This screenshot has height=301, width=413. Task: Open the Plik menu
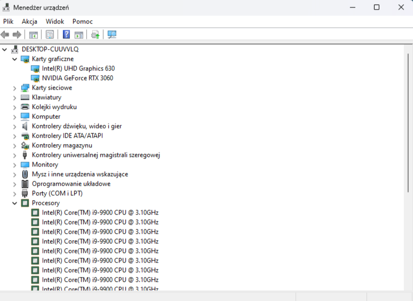point(8,21)
